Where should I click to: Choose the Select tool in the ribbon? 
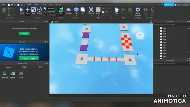coord(22,11)
